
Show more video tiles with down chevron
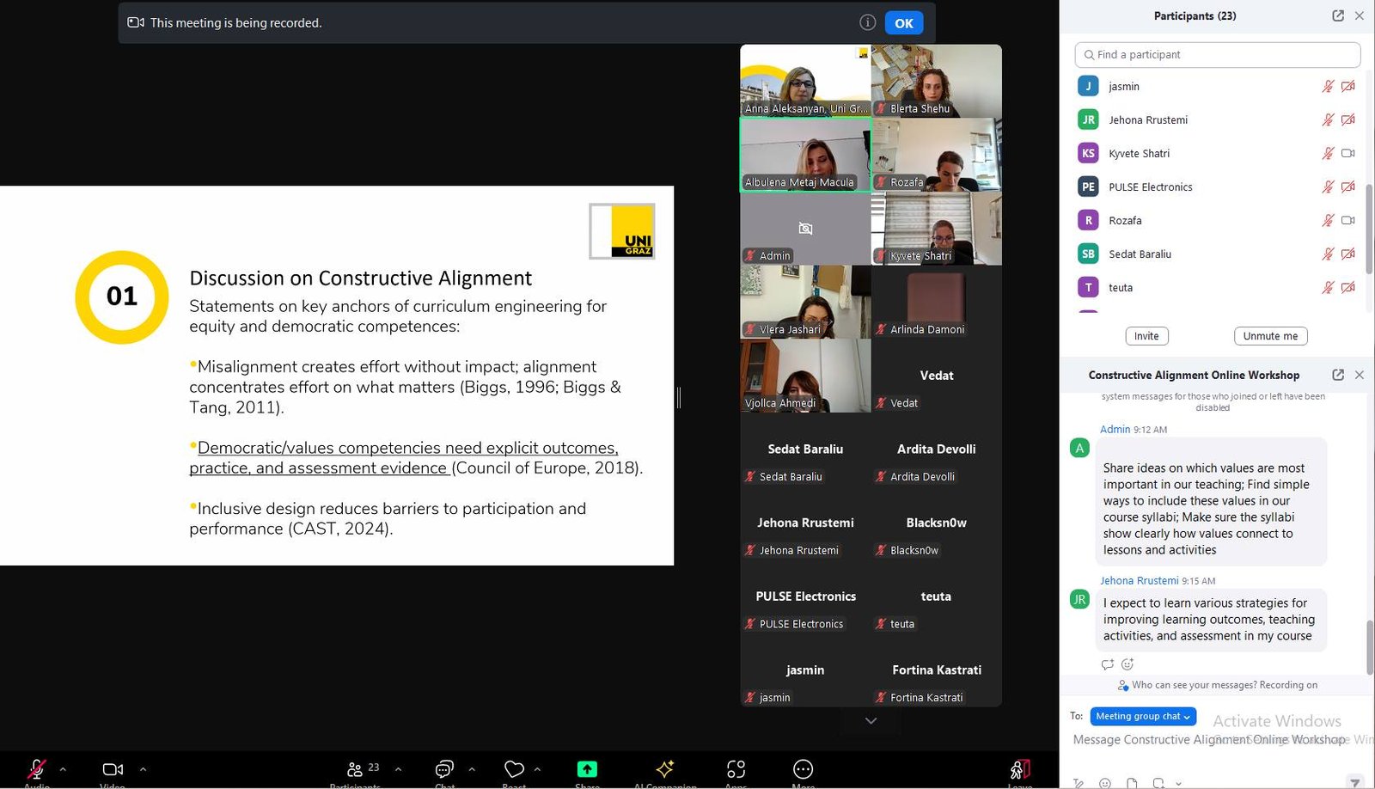click(x=871, y=721)
